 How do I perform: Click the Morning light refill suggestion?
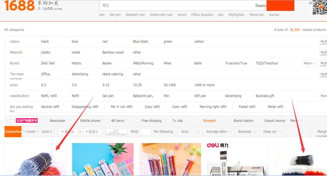tap(213, 107)
